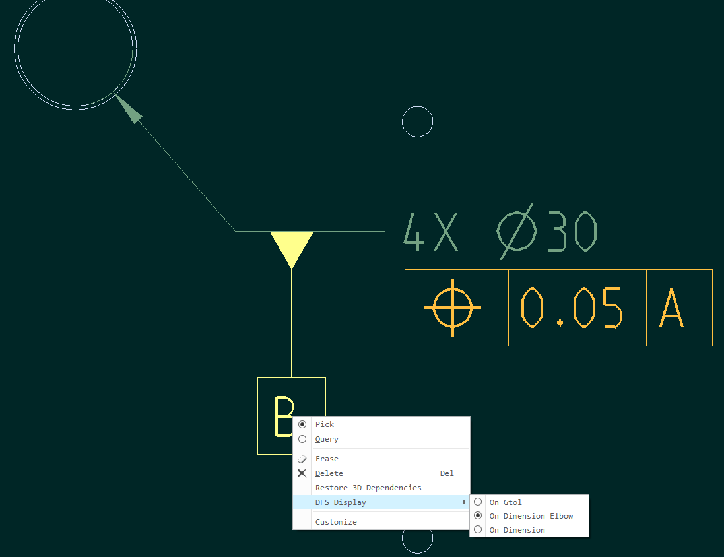Click the 4X quantity text of the dimension
Image resolution: width=724 pixels, height=557 pixels.
coord(430,232)
